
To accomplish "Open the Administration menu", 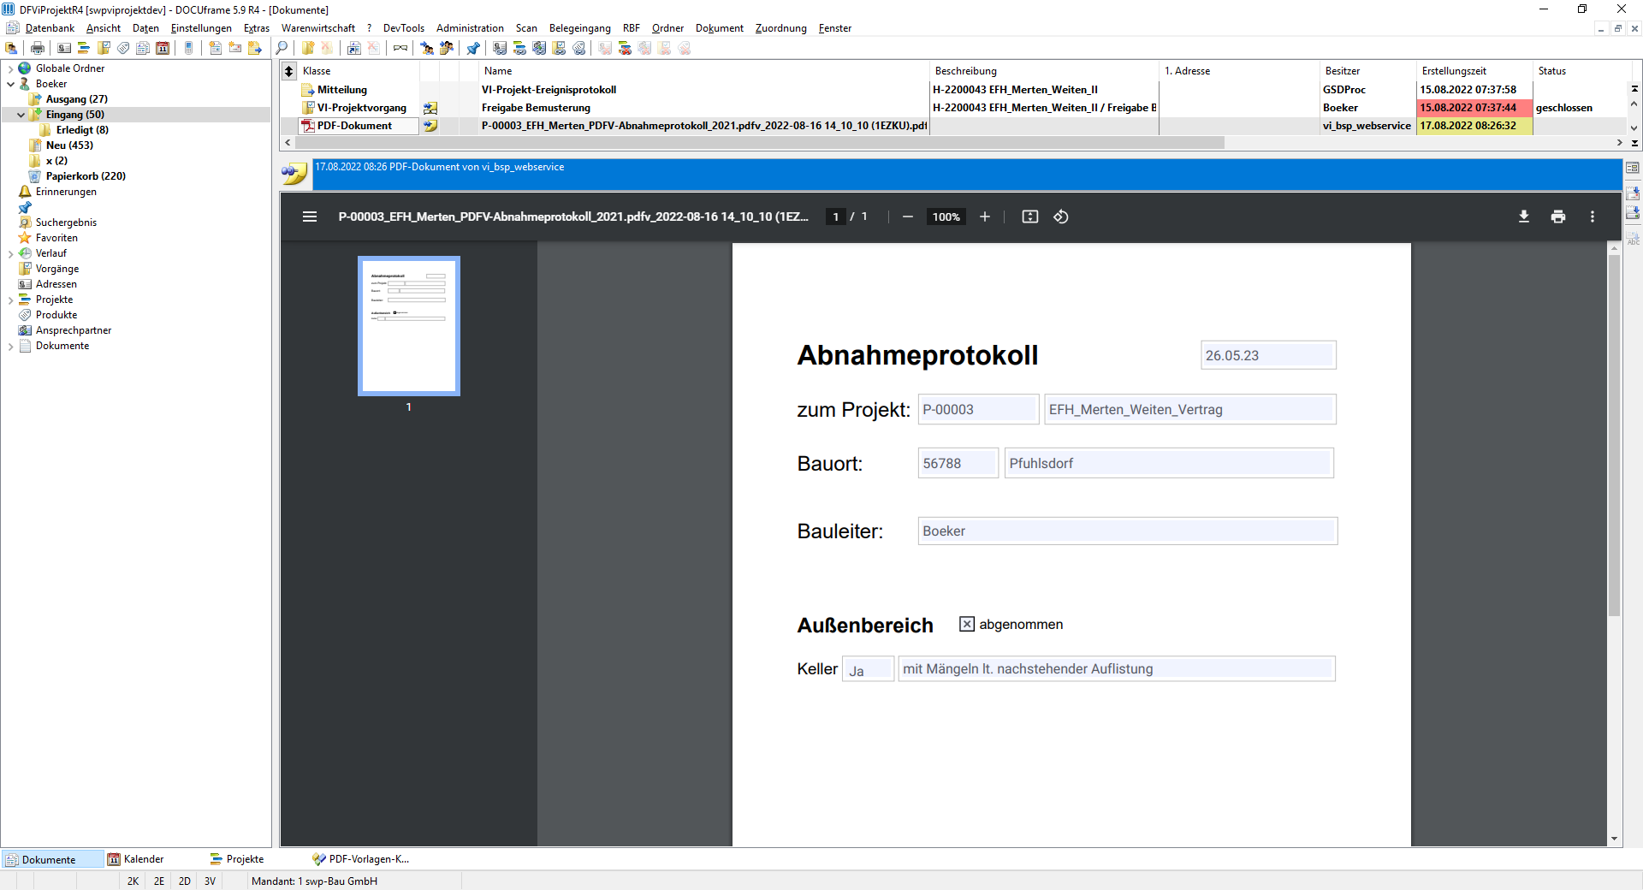I will [470, 28].
